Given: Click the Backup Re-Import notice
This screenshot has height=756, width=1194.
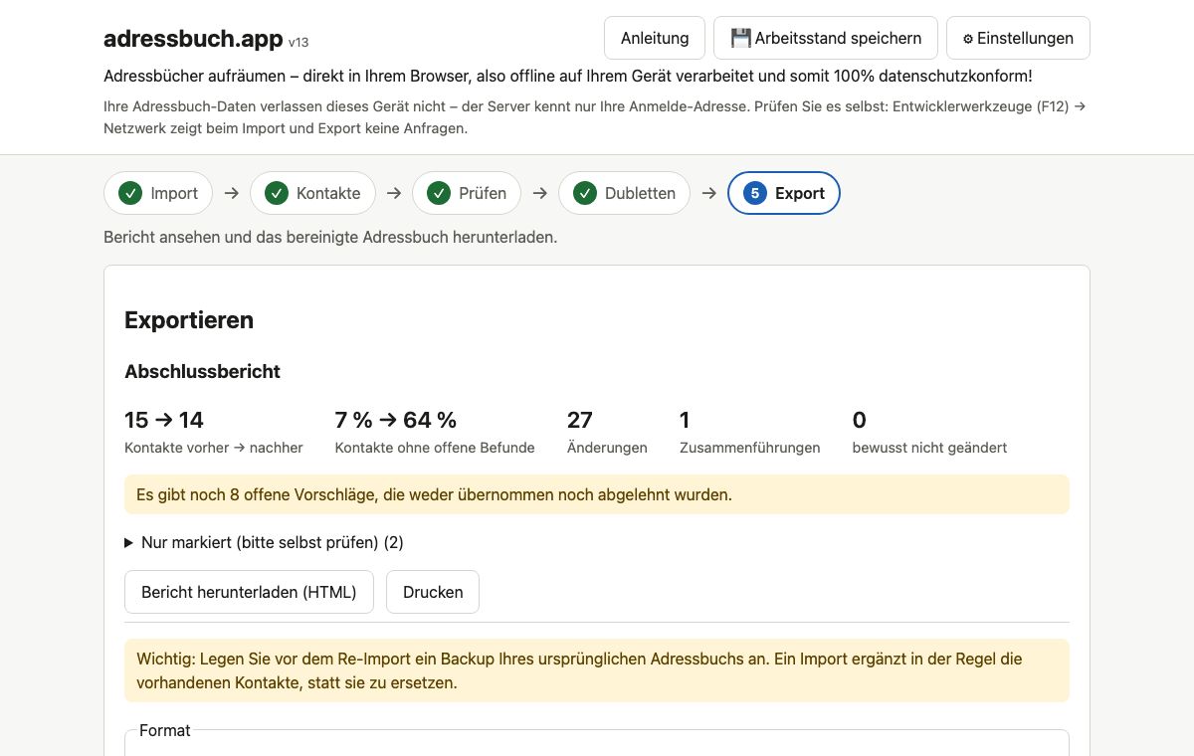Looking at the screenshot, I should click(597, 670).
